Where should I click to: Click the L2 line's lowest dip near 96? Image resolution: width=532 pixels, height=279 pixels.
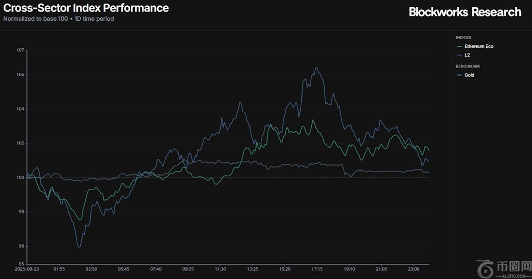pyautogui.click(x=79, y=247)
